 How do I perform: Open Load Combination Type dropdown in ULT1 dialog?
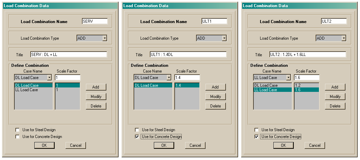click(x=224, y=38)
